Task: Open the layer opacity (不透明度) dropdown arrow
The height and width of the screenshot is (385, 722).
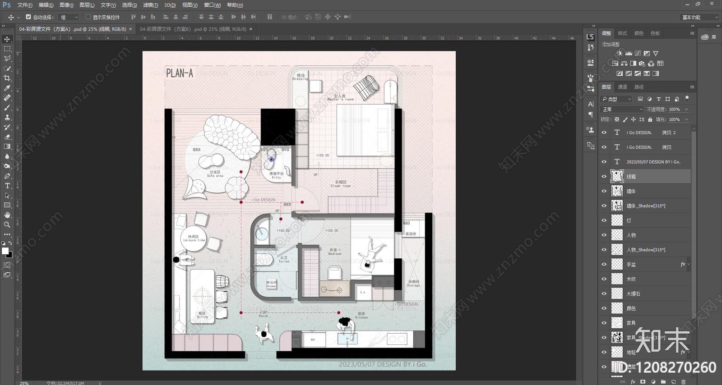Action: coord(686,110)
